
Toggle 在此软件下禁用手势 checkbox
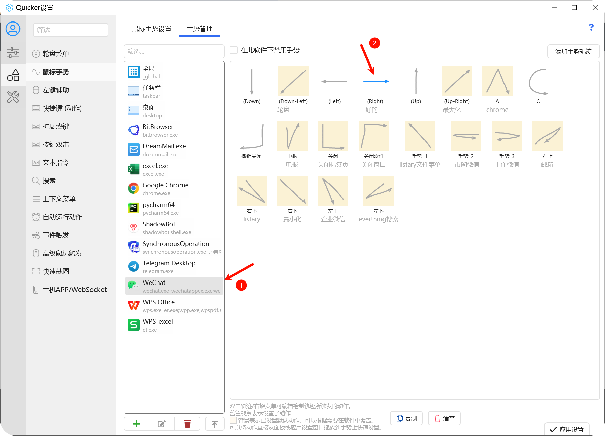(x=234, y=50)
